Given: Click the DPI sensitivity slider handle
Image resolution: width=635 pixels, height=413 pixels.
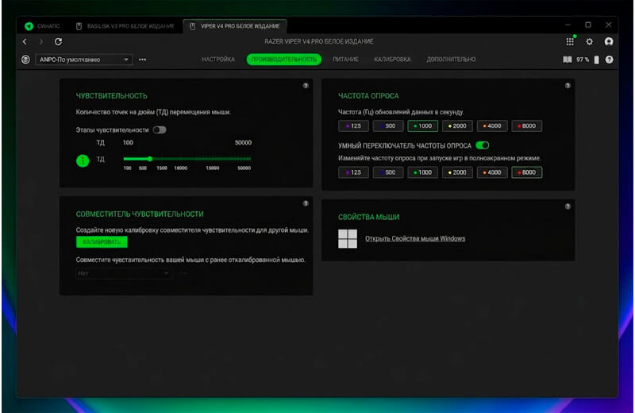Looking at the screenshot, I should (x=150, y=159).
